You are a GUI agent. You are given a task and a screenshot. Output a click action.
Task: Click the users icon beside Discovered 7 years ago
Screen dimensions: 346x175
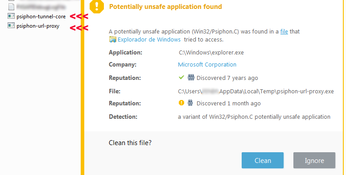(191, 77)
